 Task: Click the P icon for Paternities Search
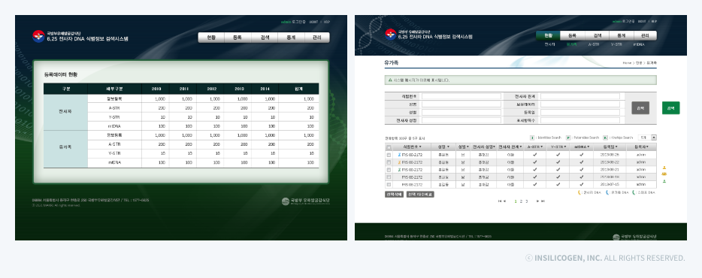568,138
